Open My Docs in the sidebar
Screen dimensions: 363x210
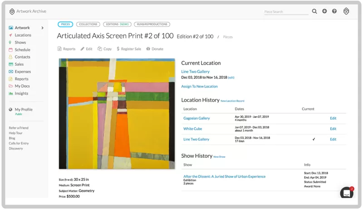[22, 86]
